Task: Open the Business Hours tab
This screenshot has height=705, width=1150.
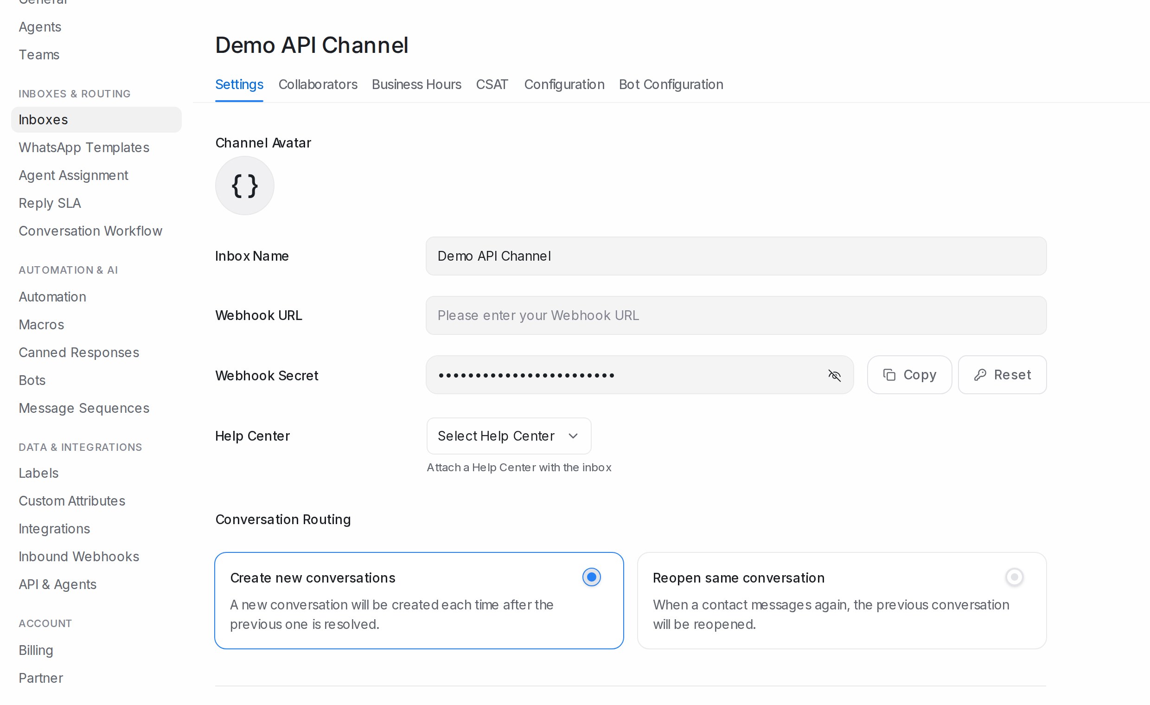Action: click(x=416, y=84)
